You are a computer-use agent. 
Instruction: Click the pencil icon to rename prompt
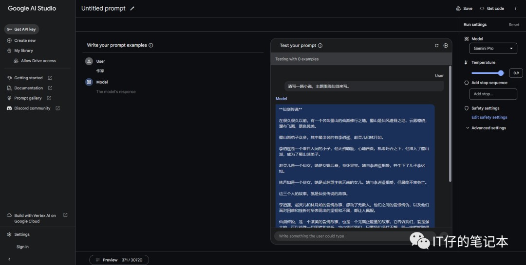132,9
